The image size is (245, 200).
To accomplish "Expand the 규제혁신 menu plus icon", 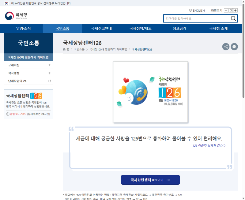I will (x=50, y=65).
